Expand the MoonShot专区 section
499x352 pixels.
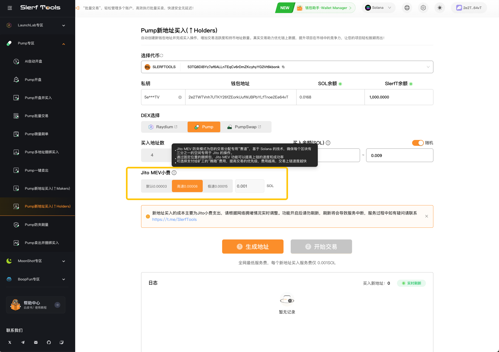(37, 261)
